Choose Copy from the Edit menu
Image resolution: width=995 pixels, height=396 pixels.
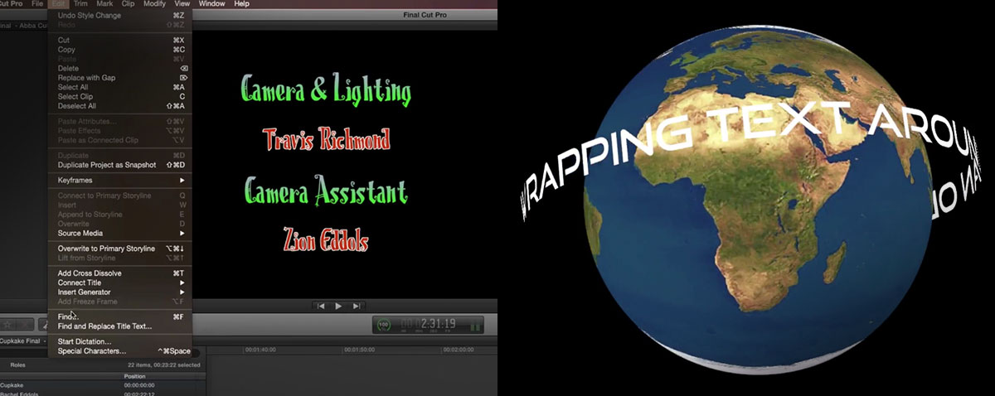click(x=120, y=50)
